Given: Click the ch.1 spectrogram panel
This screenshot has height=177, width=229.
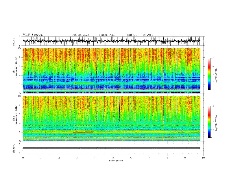Looking at the screenshot, I should point(111,71).
